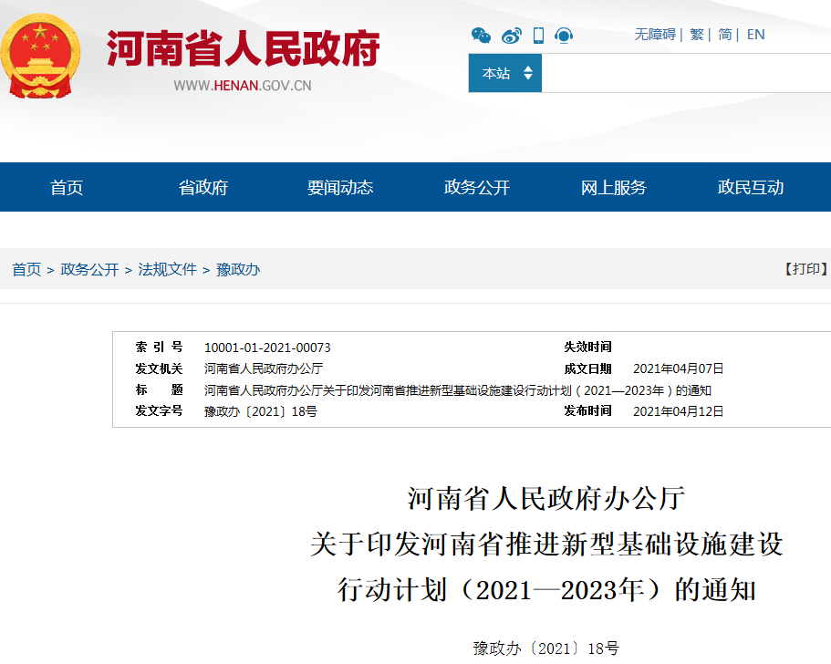Click the 索引号 label

click(x=159, y=348)
